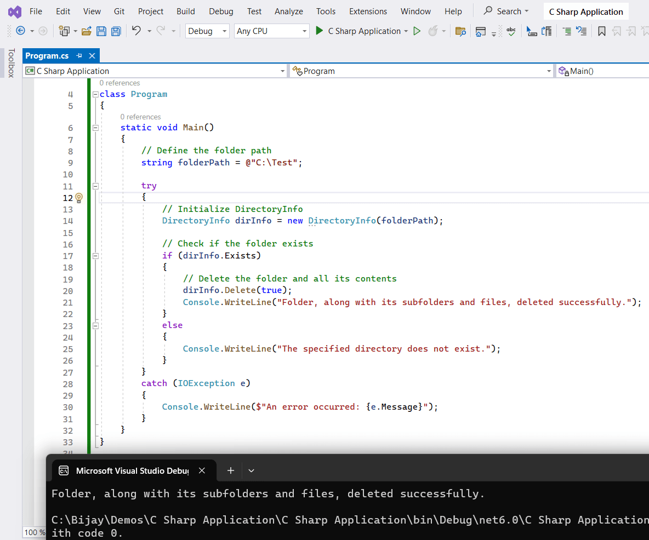Click the Open File folder icon

(86, 31)
